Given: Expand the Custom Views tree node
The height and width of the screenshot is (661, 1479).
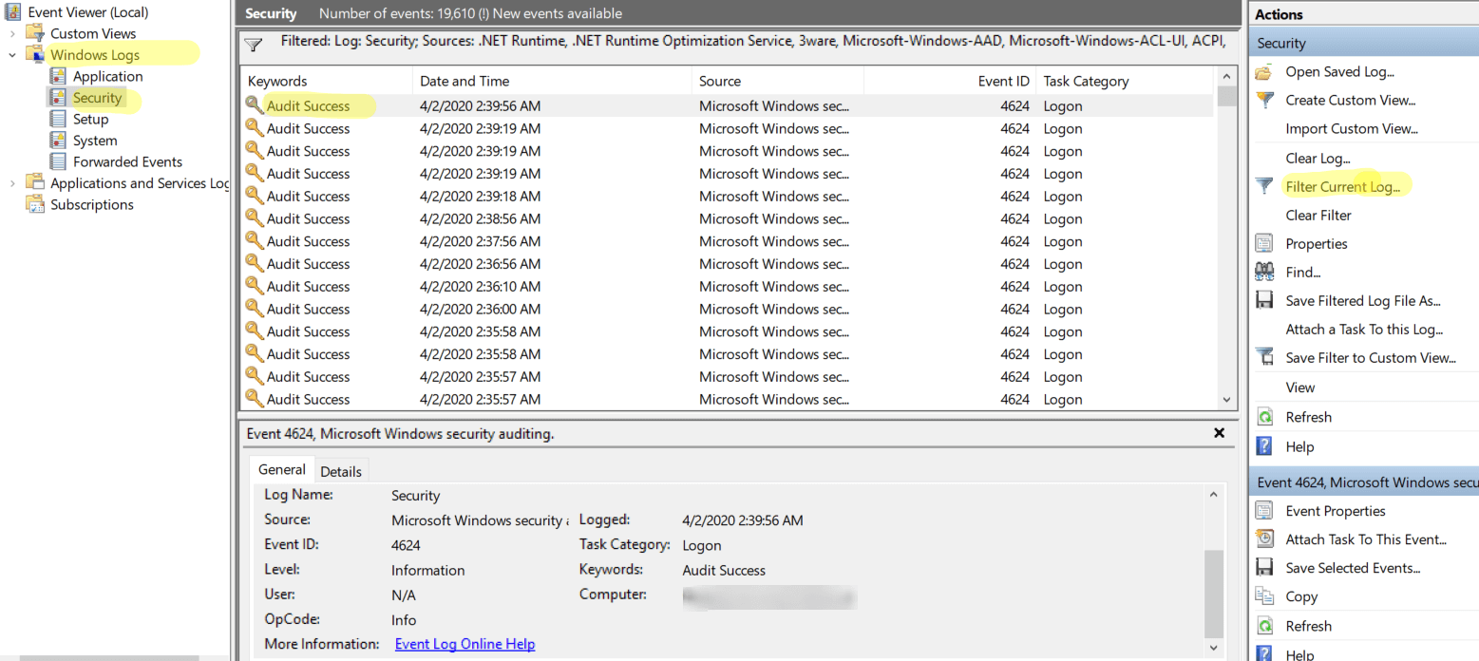Looking at the screenshot, I should [x=11, y=32].
